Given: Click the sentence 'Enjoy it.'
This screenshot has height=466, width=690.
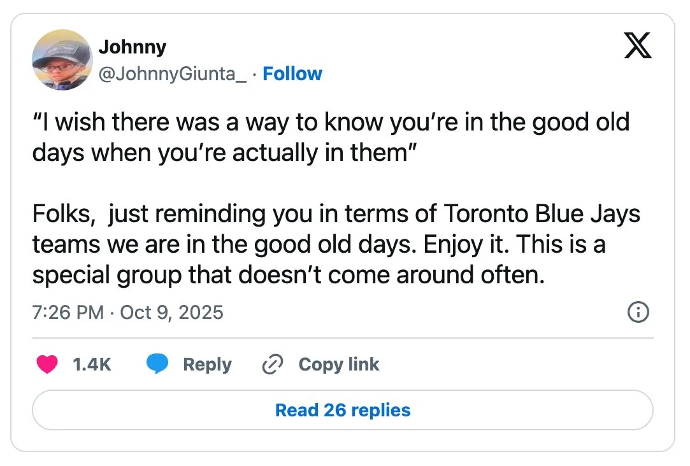Looking at the screenshot, I should 466,244.
